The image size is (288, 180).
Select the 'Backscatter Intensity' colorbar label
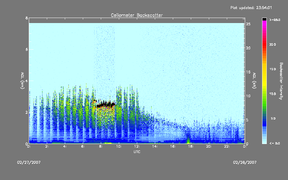281,81
